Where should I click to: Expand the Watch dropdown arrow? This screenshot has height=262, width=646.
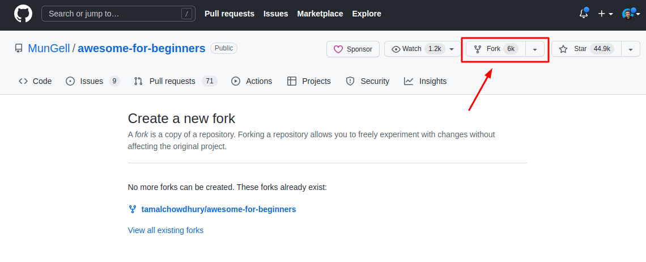[452, 49]
